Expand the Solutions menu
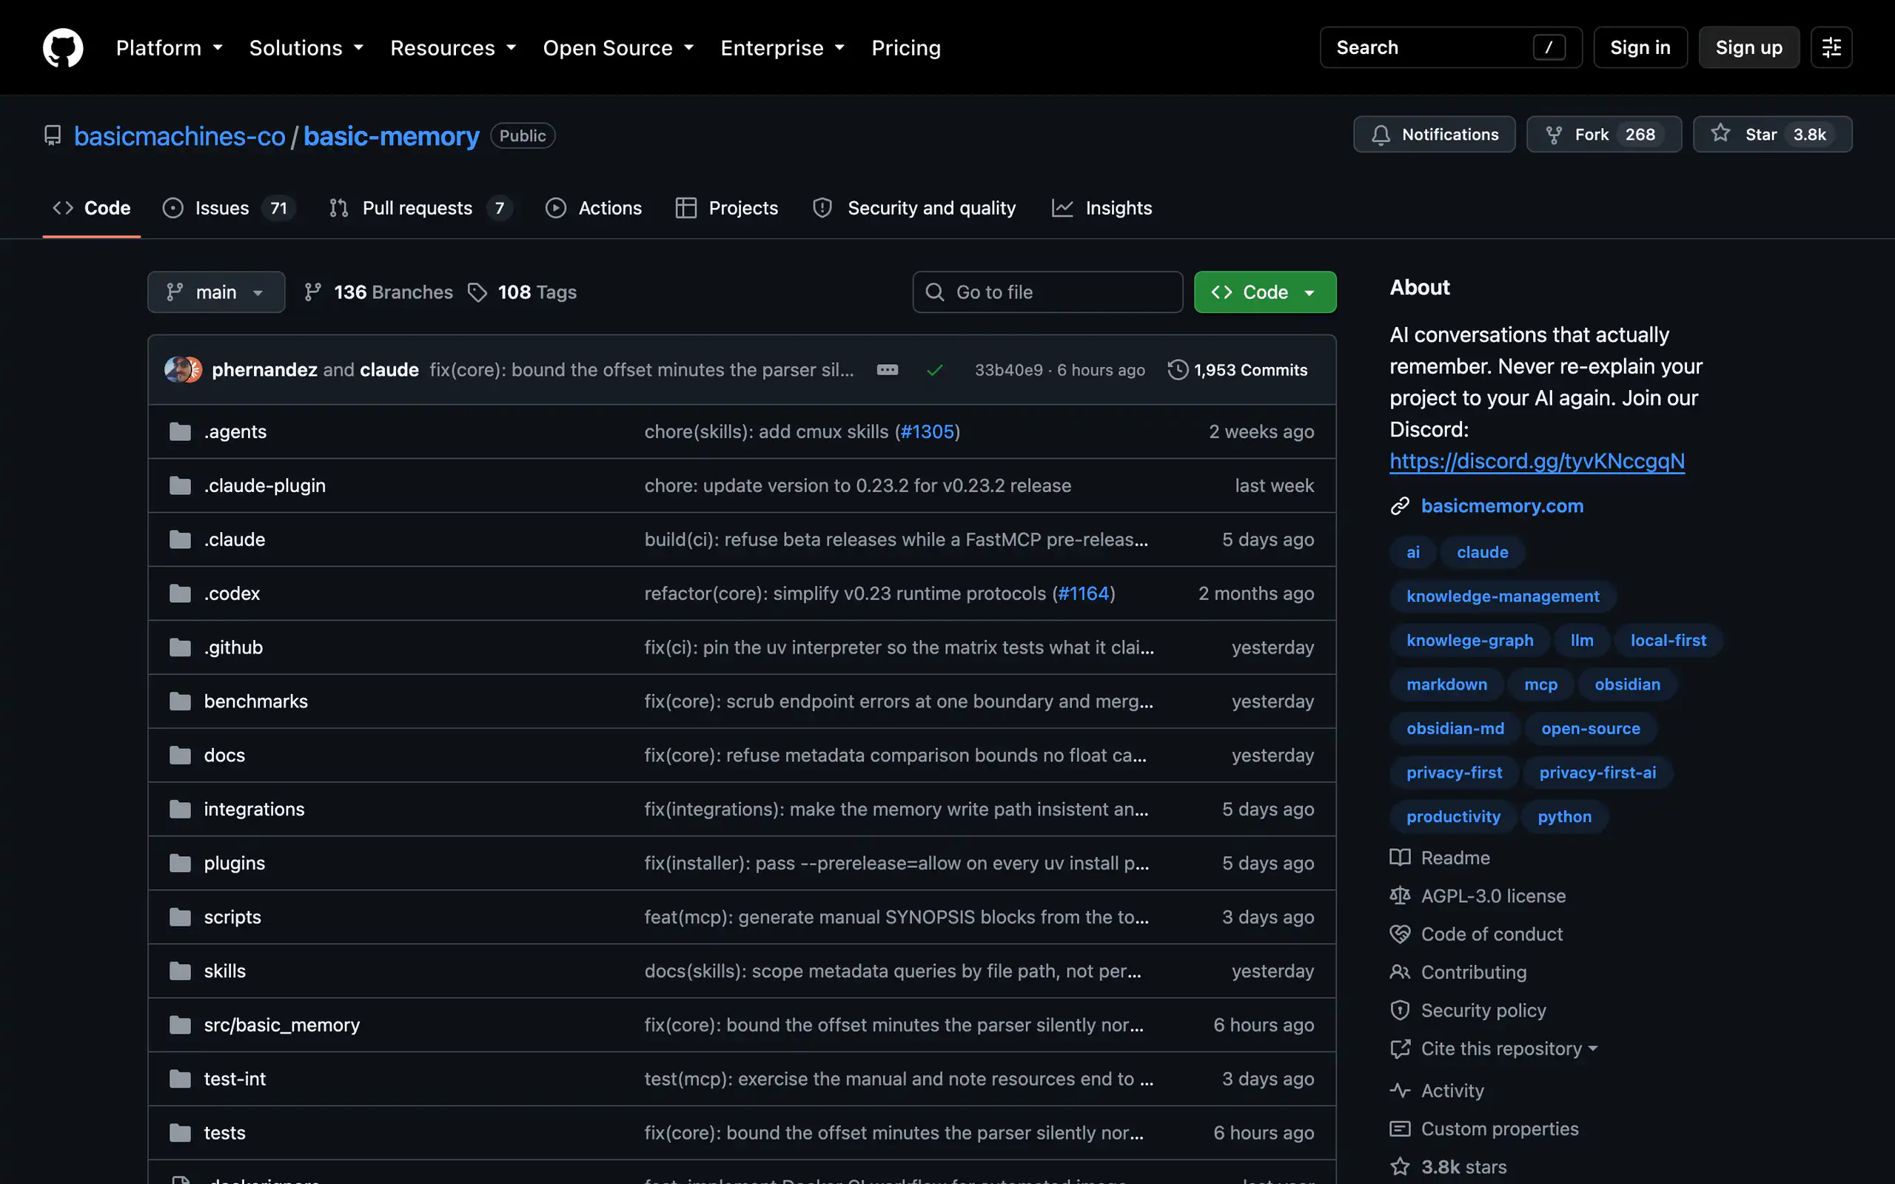The height and width of the screenshot is (1184, 1895). coord(306,48)
